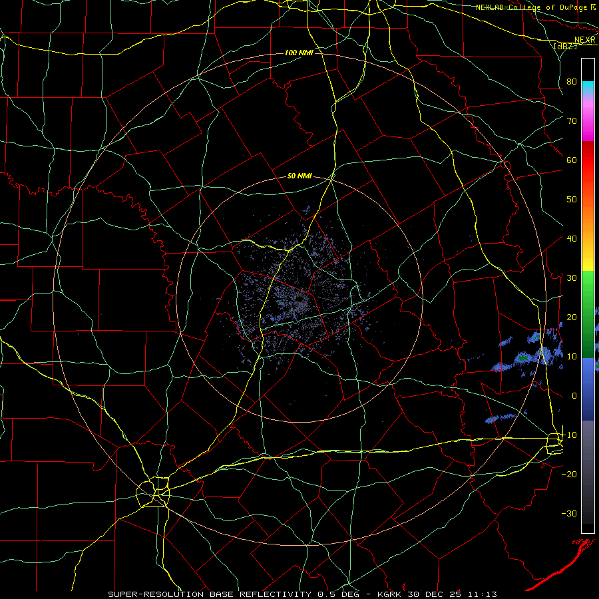Click the 70 value on dBZ scale
Image resolution: width=599 pixels, height=599 pixels.
(x=572, y=121)
